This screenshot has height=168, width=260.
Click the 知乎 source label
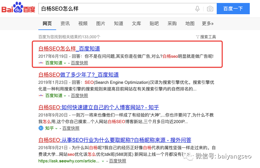[50, 128]
